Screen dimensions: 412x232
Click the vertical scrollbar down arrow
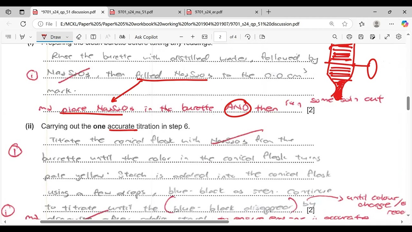pos(408,215)
